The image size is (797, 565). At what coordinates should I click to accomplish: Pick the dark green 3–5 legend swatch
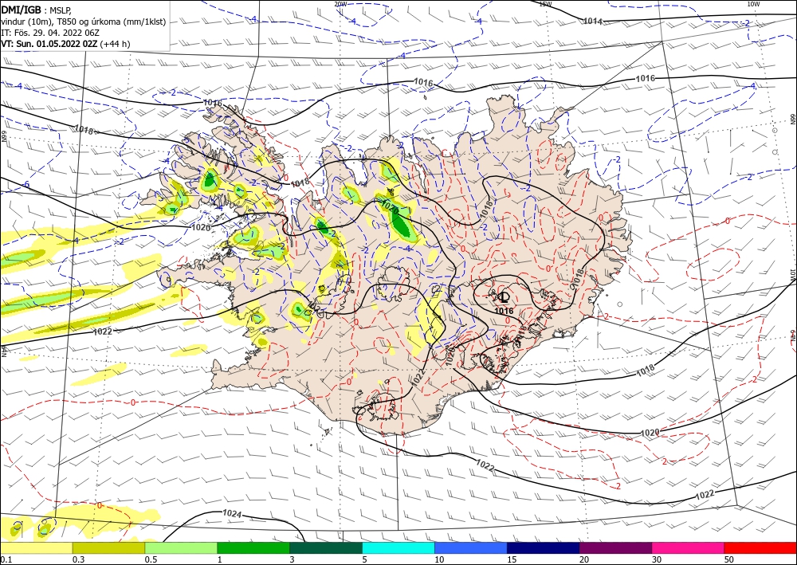[326, 547]
